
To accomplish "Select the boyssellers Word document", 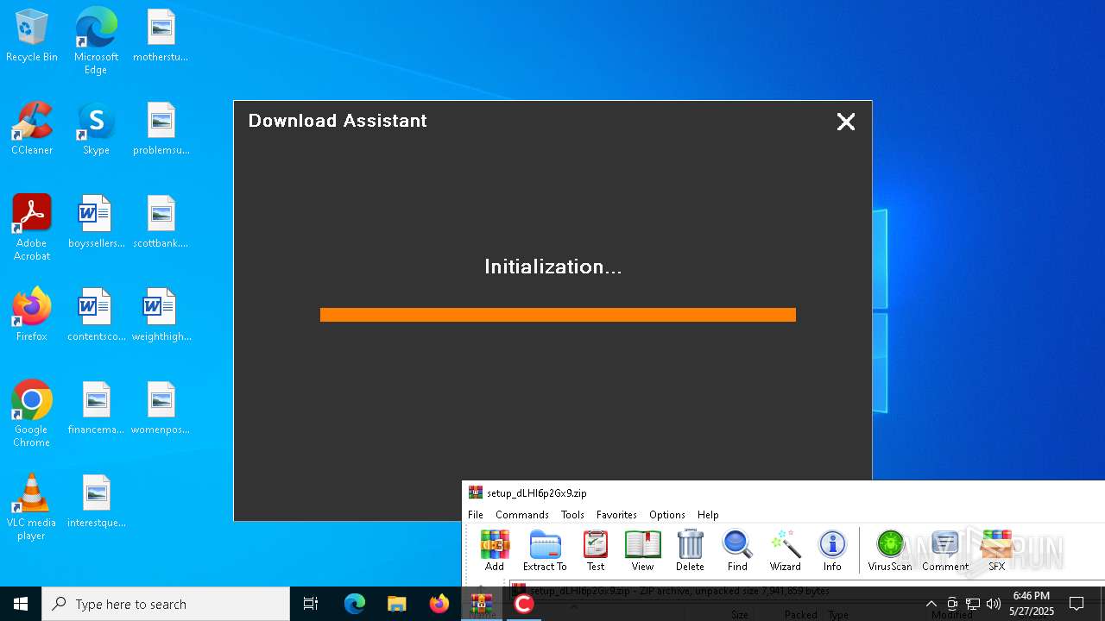I will [96, 223].
